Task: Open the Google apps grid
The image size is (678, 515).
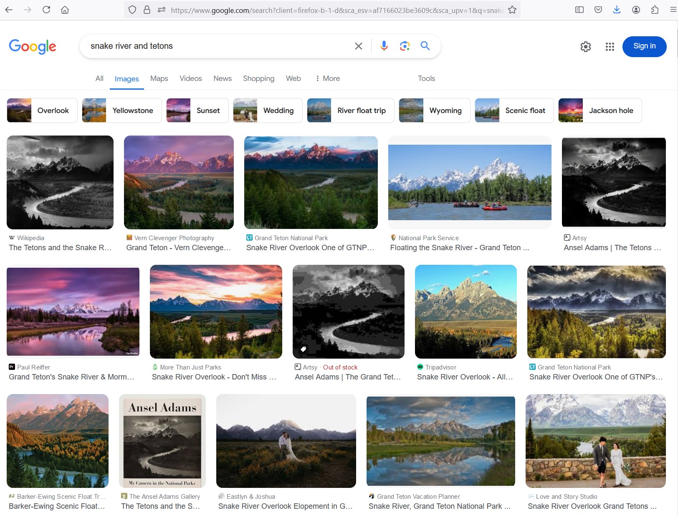Action: point(610,47)
